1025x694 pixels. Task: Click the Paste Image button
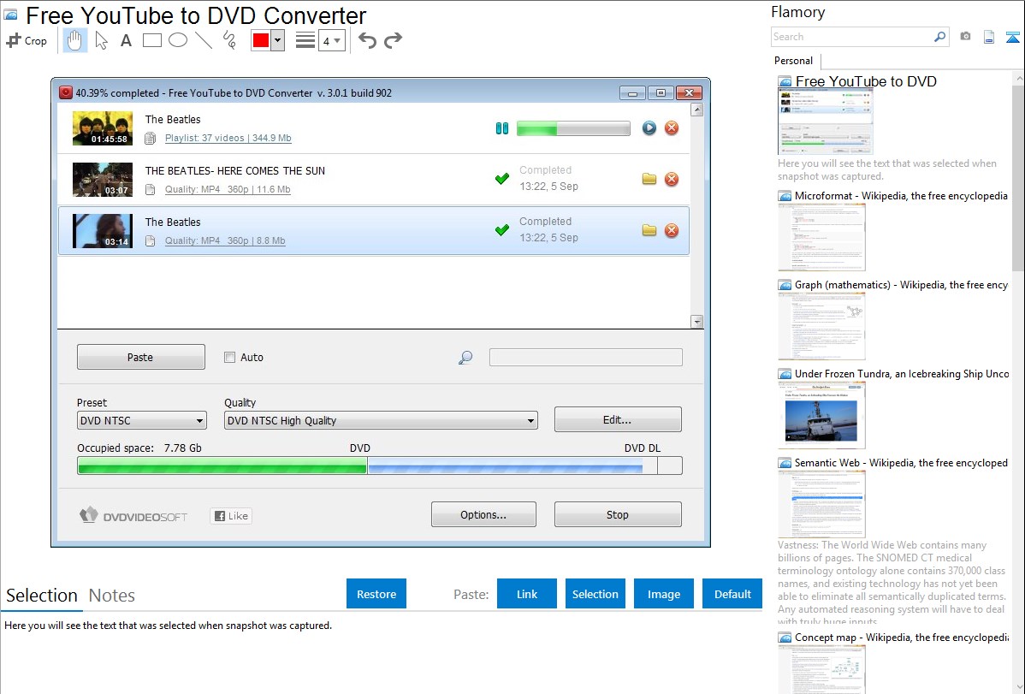coord(664,594)
